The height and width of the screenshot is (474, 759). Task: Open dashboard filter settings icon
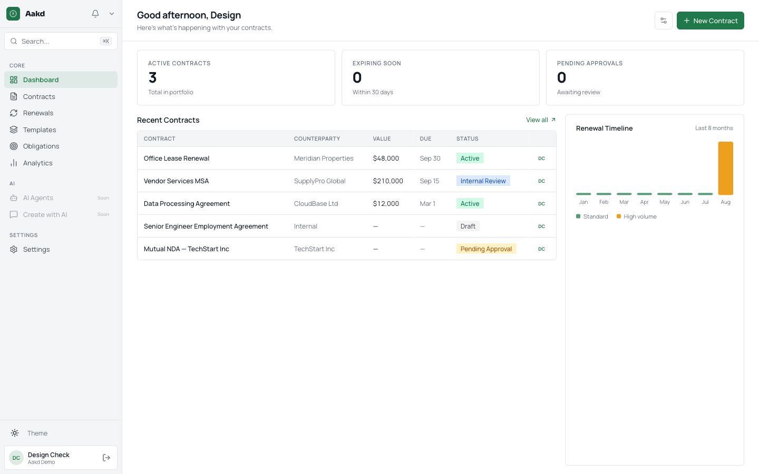click(664, 21)
